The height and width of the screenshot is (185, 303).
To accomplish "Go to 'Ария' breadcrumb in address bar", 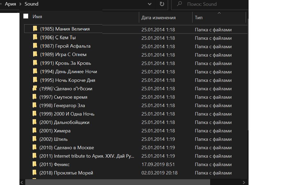I will click(x=11, y=4).
